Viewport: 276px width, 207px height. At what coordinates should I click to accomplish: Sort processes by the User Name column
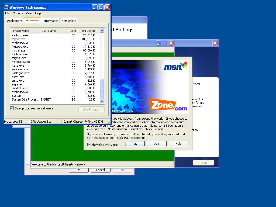coord(53,31)
